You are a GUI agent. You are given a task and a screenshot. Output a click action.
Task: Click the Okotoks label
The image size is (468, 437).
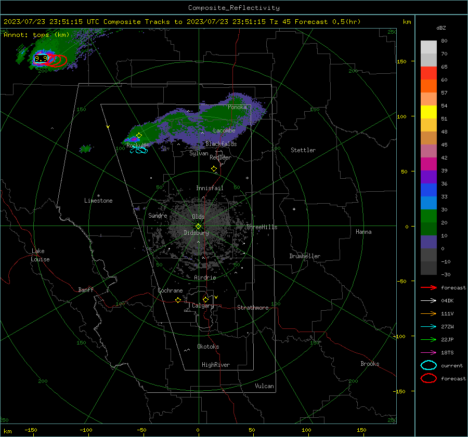pyautogui.click(x=208, y=347)
